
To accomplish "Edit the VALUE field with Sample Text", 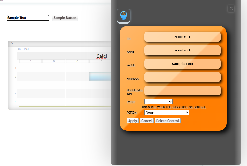I will pyautogui.click(x=182, y=64).
